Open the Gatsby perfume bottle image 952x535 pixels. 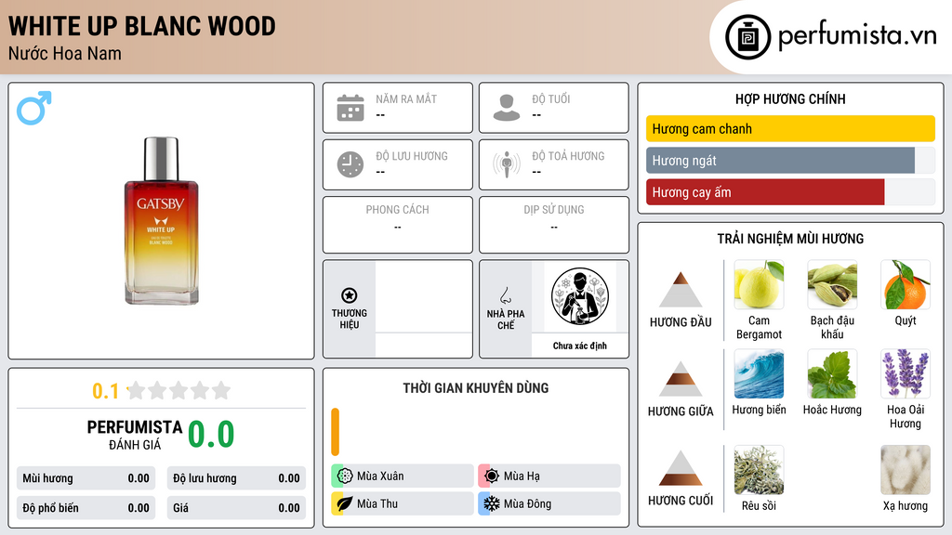[x=162, y=221]
